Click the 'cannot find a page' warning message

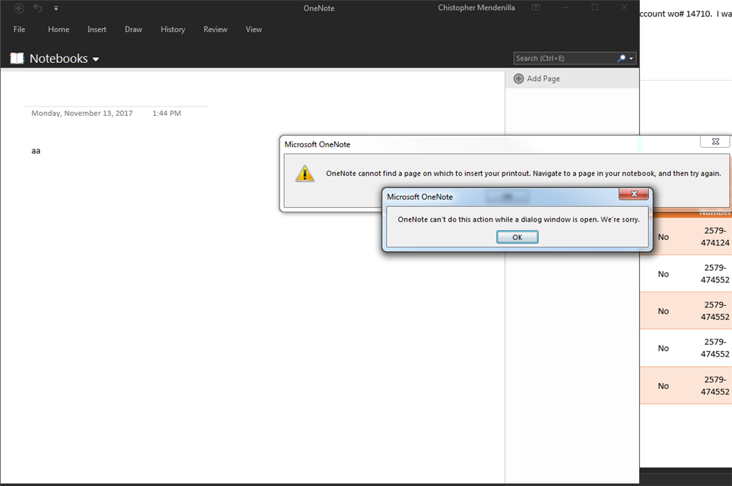[523, 173]
